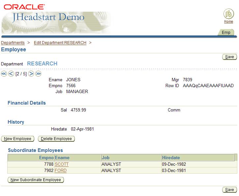
Task: Open subordinate employee SCOTT
Action: [x=61, y=164]
